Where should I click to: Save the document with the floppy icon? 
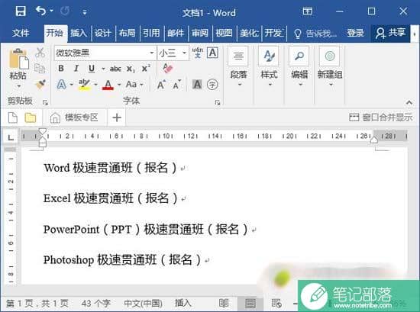[x=21, y=11]
